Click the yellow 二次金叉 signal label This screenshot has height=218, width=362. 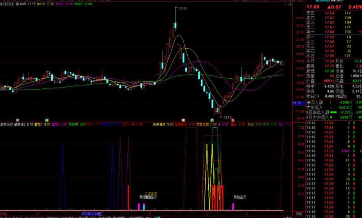151,194
